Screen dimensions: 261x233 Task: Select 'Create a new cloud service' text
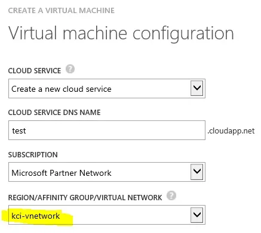[x=62, y=89]
